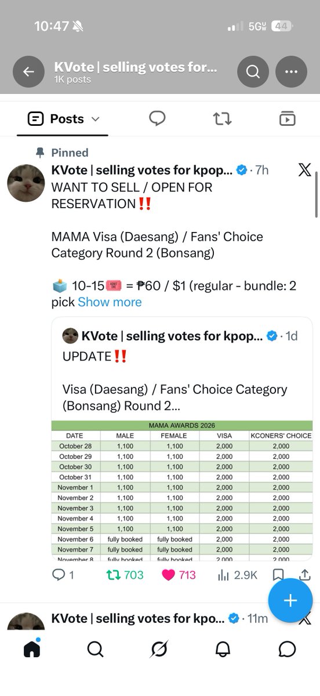Switch to the Reposts tab icon
This screenshot has height=696, width=320.
coord(222,119)
